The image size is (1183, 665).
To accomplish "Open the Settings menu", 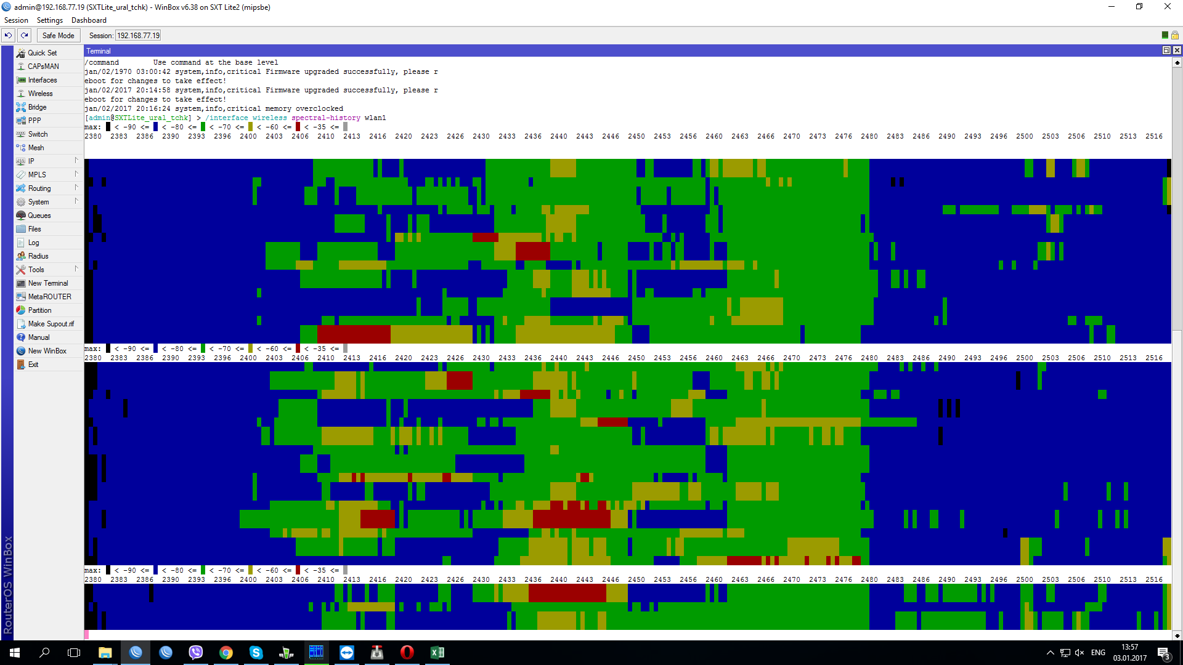I will click(x=49, y=20).
